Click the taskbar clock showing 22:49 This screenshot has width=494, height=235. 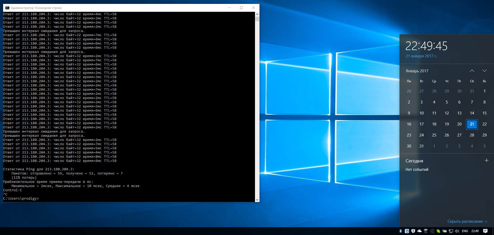pyautogui.click(x=475, y=231)
